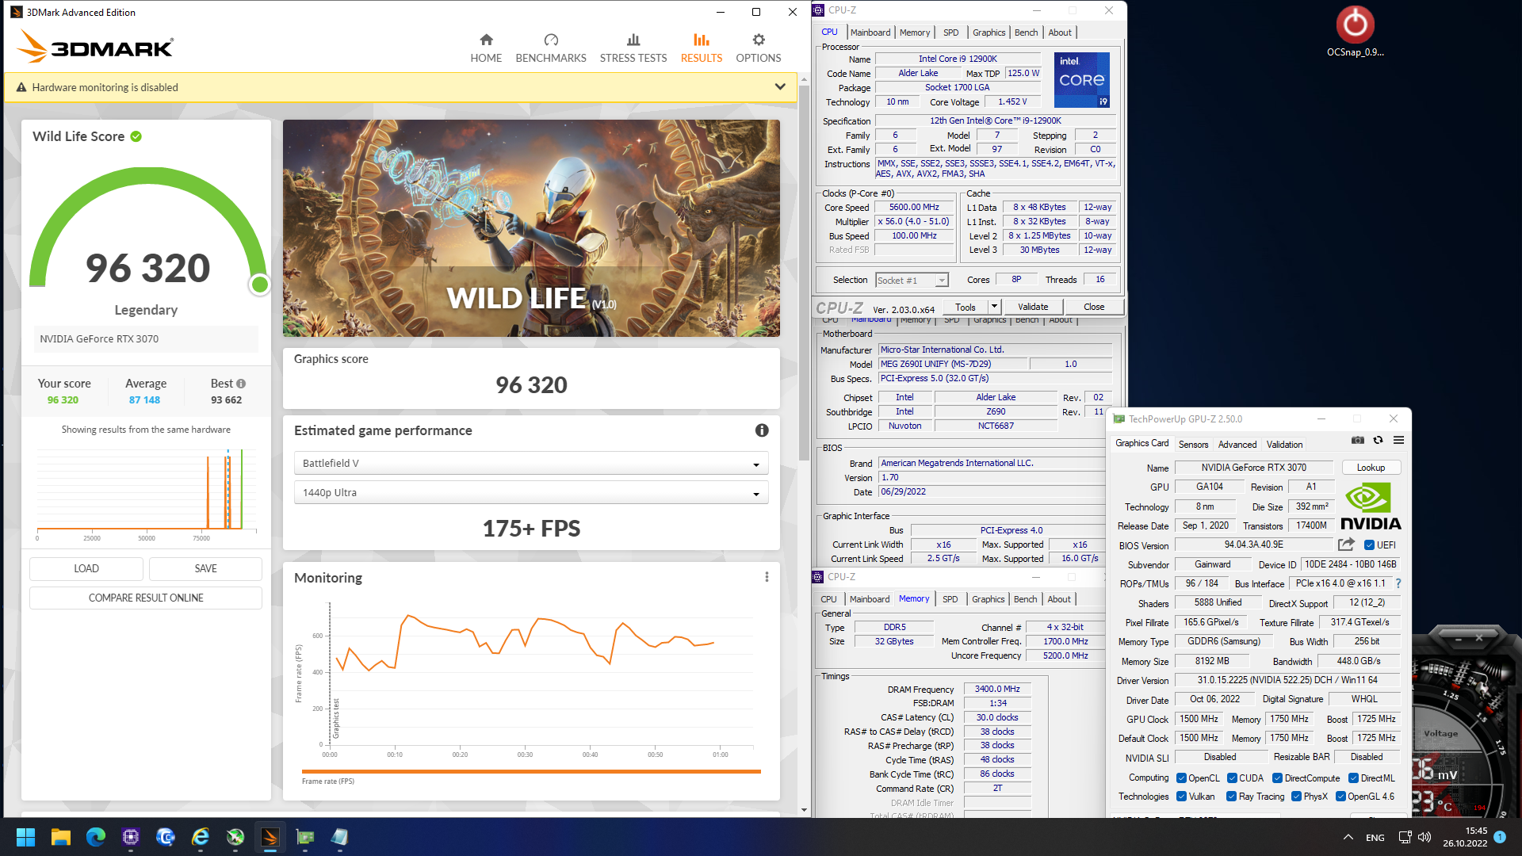The image size is (1522, 856).
Task: Open the STRESS TESTS icon
Action: click(633, 40)
